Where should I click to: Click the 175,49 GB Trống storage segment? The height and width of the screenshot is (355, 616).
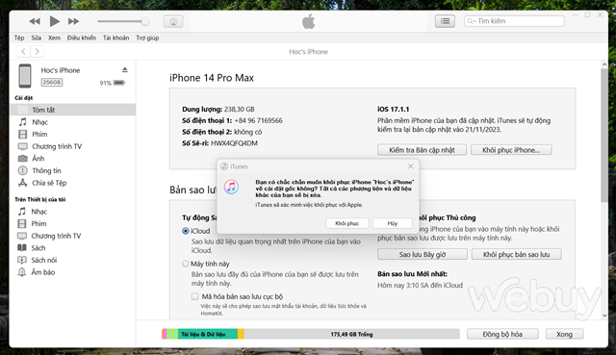click(x=351, y=334)
